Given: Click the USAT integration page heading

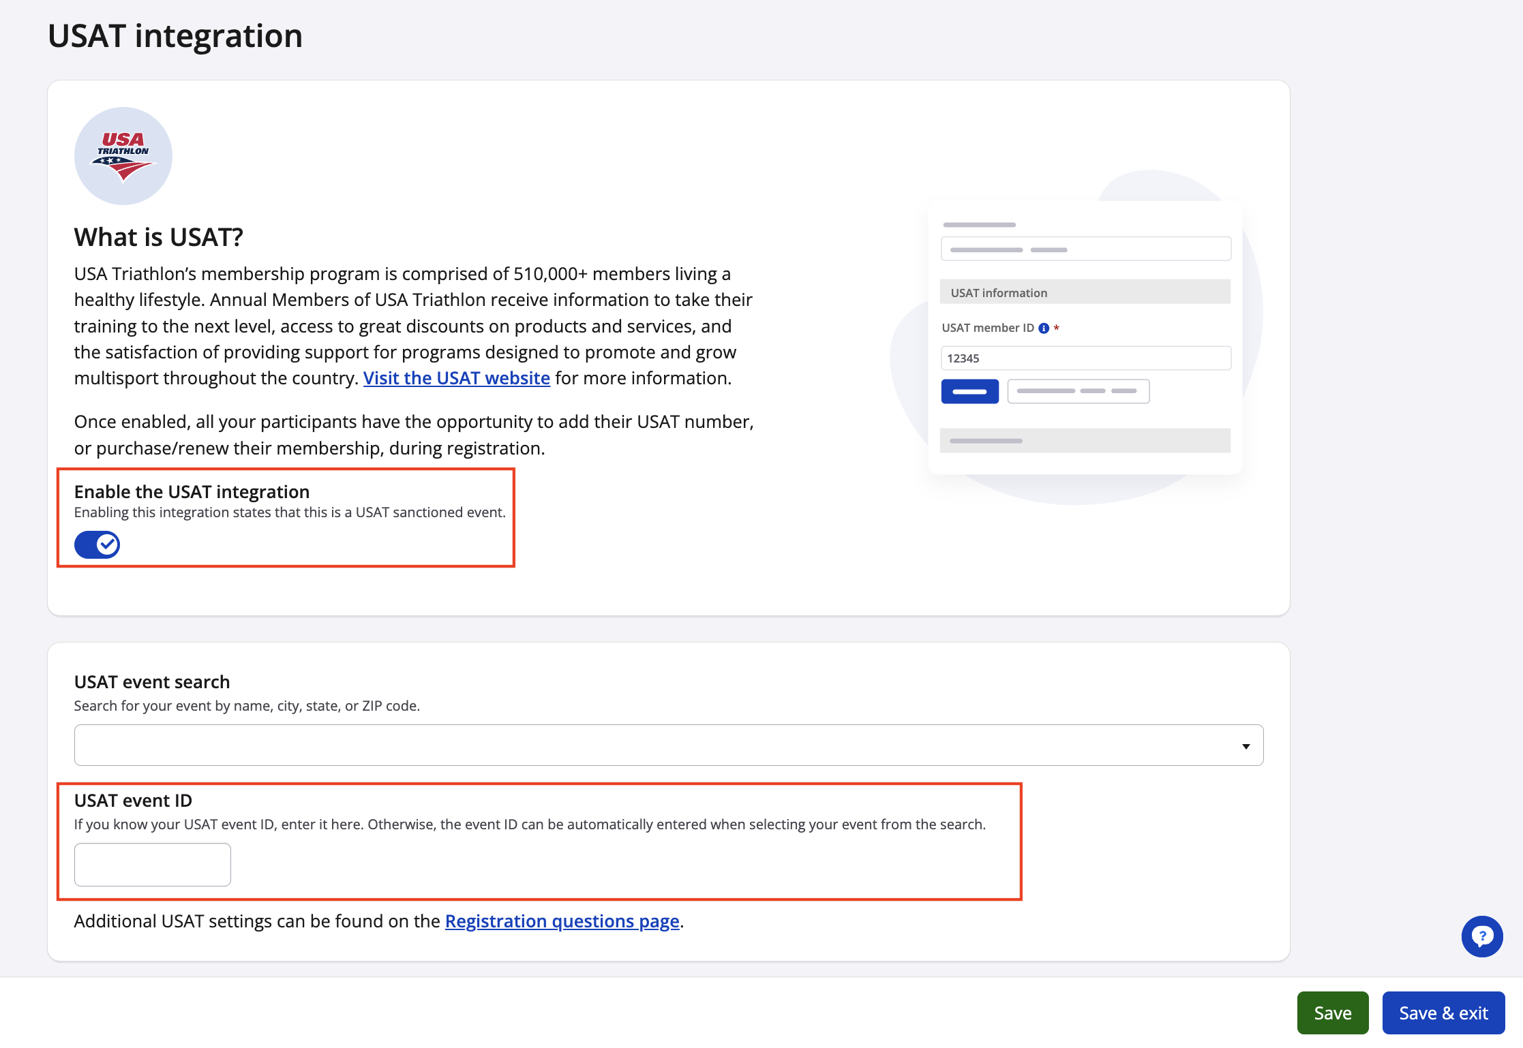Looking at the screenshot, I should tap(175, 36).
